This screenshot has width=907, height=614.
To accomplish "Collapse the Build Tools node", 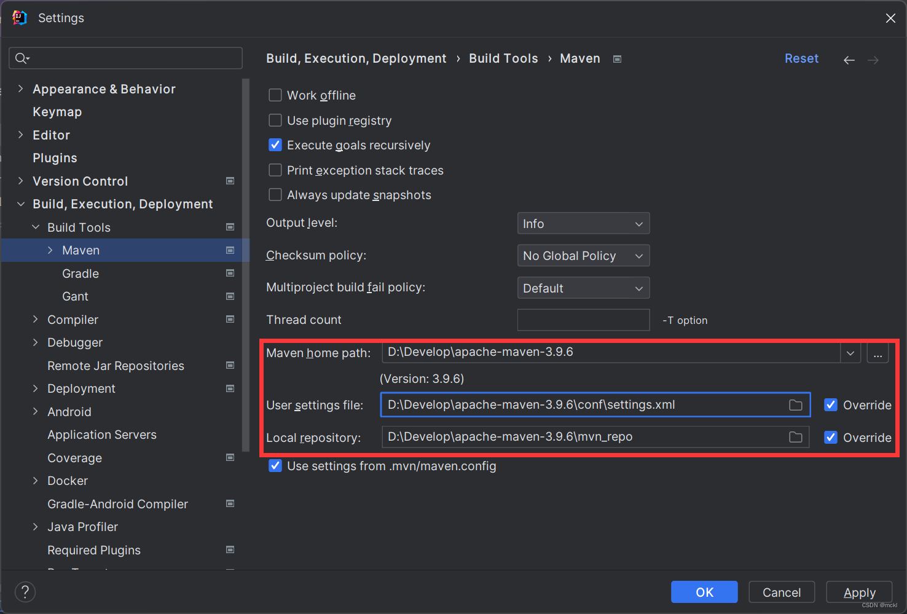I will [36, 227].
